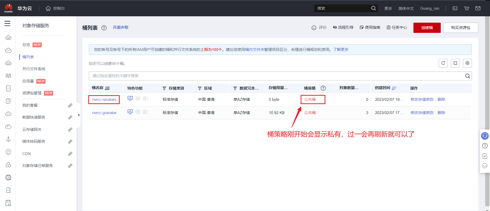Image resolution: width=490 pixels, height=211 pixels.
Task: Click the elastic IP icon in left rail
Action: coord(8,152)
